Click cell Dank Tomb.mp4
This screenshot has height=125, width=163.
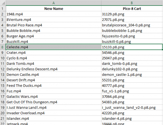pyautogui.click(x=53, y=63)
